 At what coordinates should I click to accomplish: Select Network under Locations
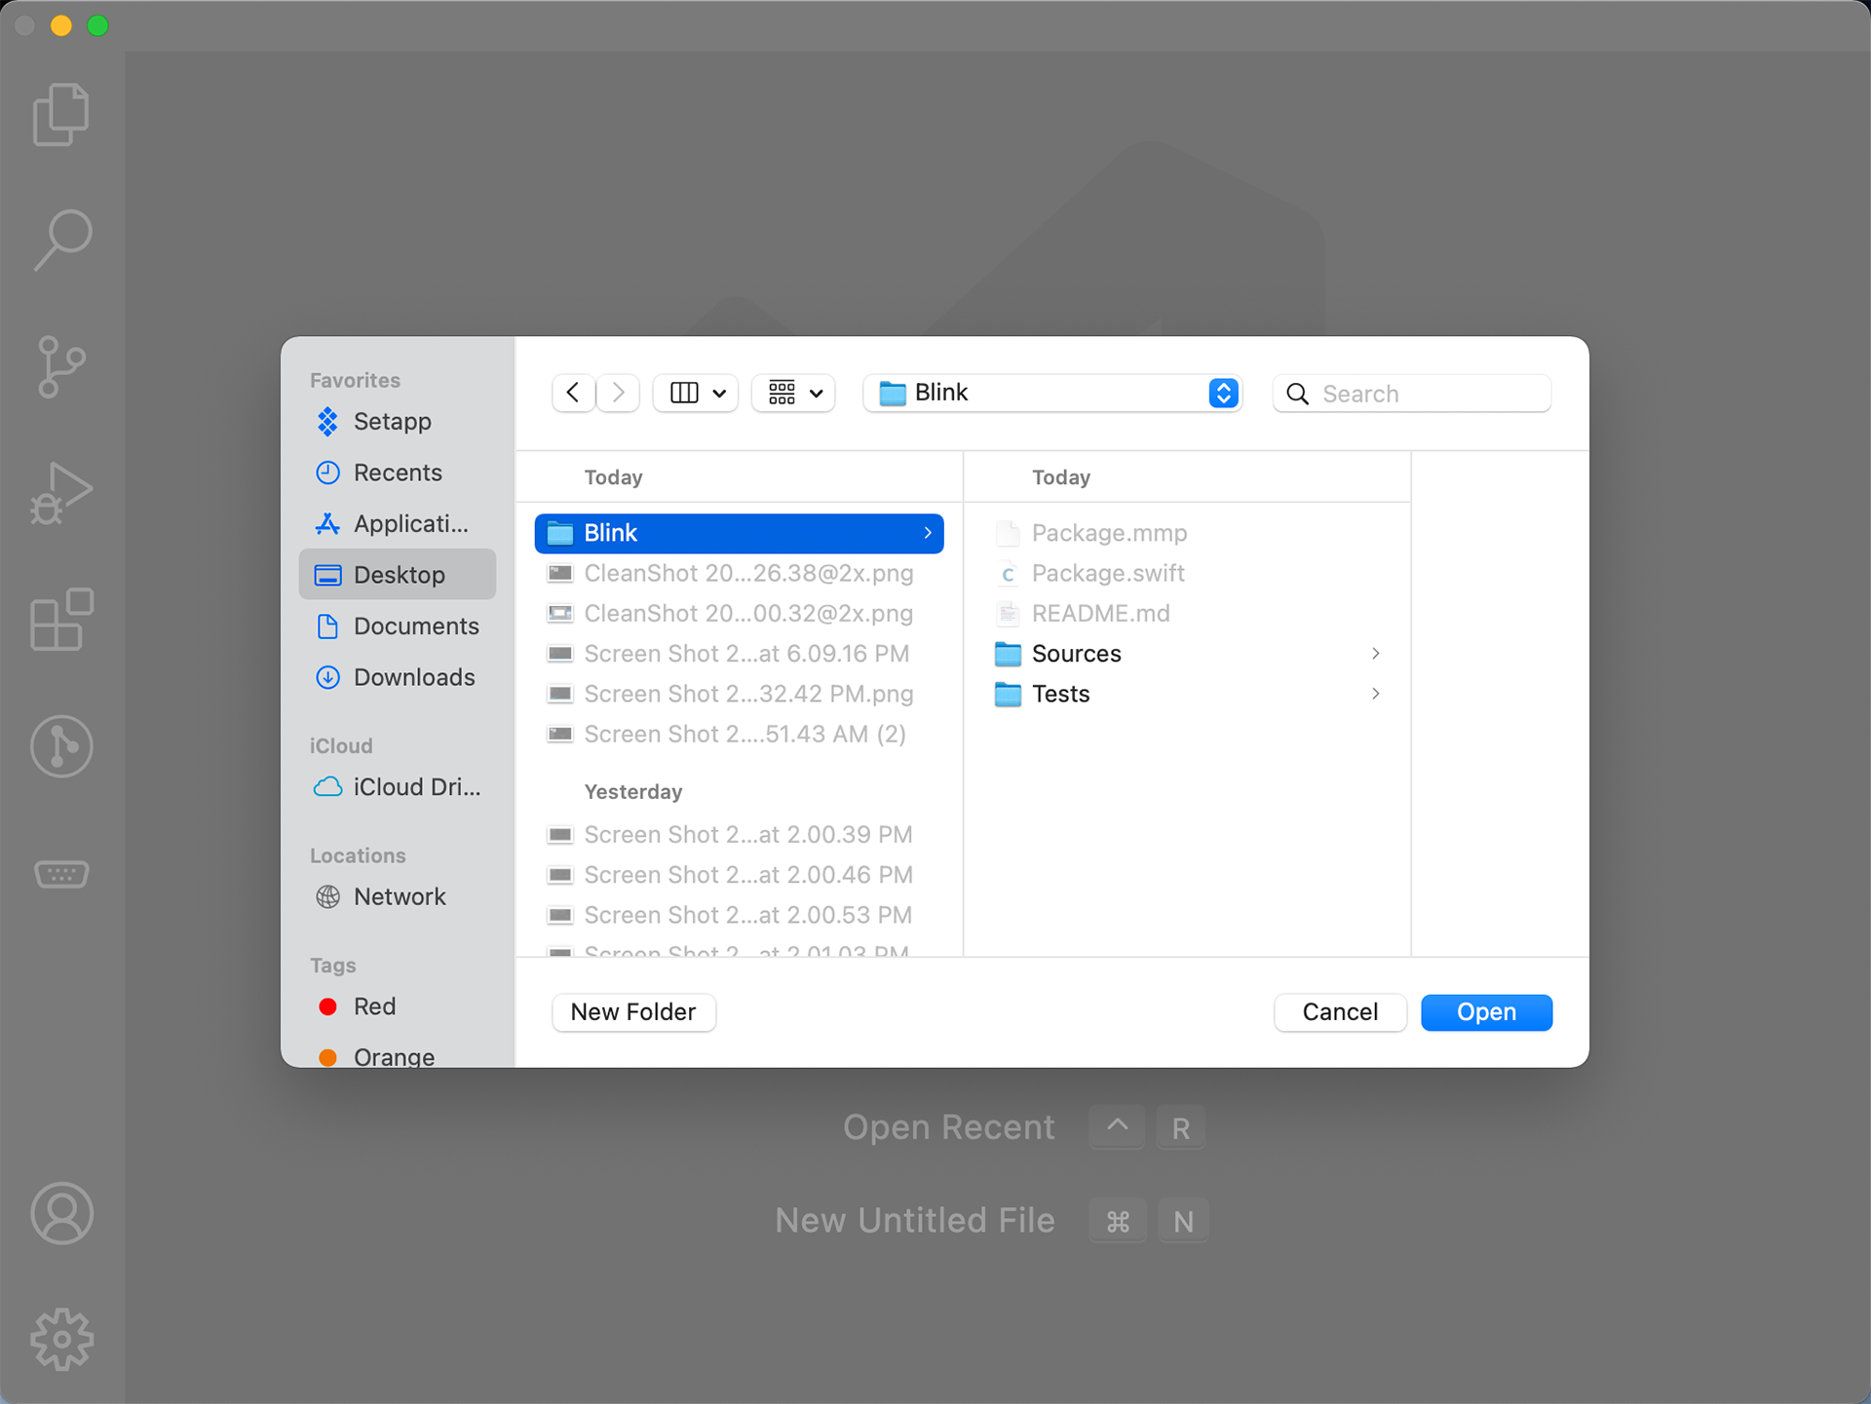(x=397, y=896)
